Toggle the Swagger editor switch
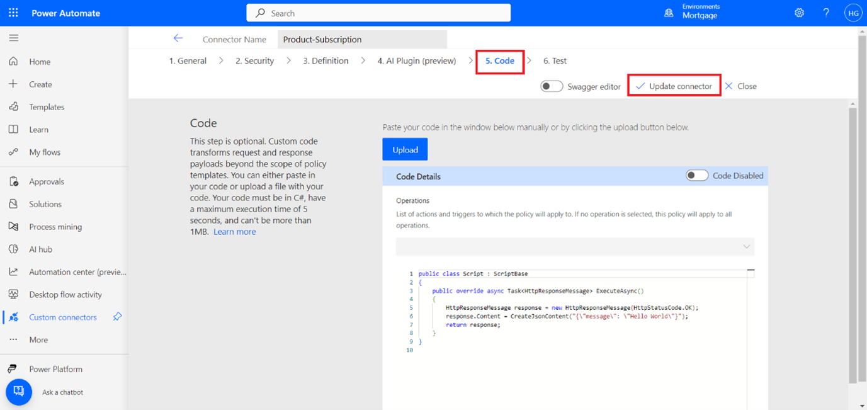This screenshot has height=410, width=867. (552, 86)
